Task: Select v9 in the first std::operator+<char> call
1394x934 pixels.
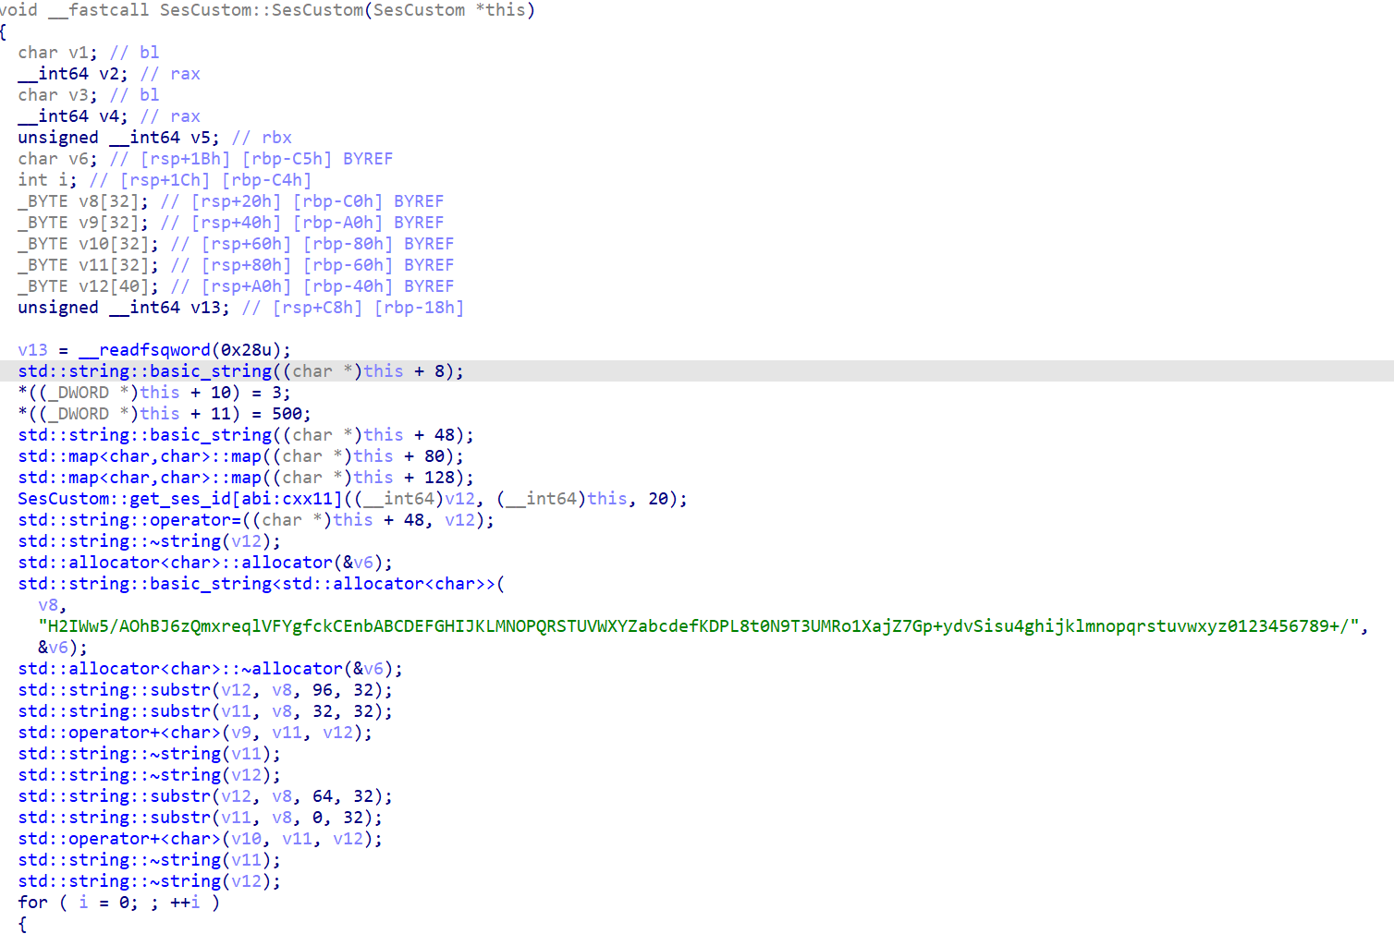Action: click(241, 733)
